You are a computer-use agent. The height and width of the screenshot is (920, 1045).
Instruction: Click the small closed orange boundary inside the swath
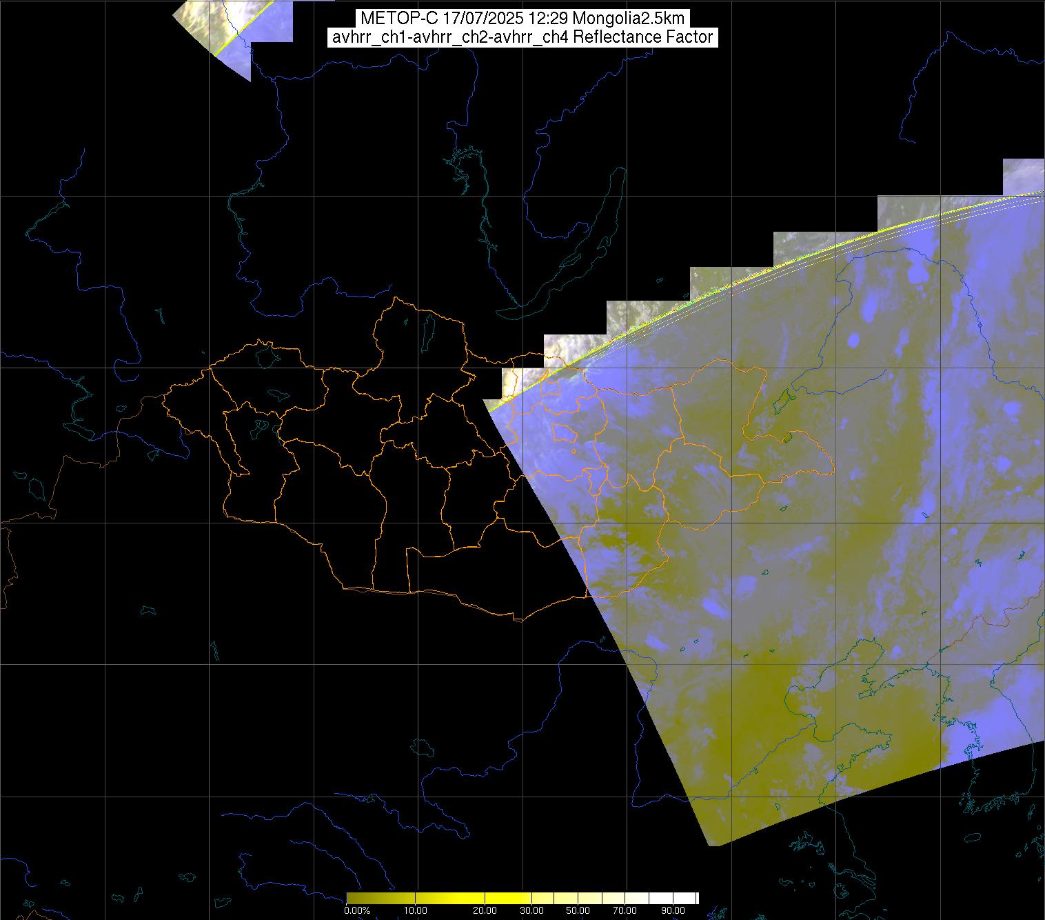pos(565,433)
